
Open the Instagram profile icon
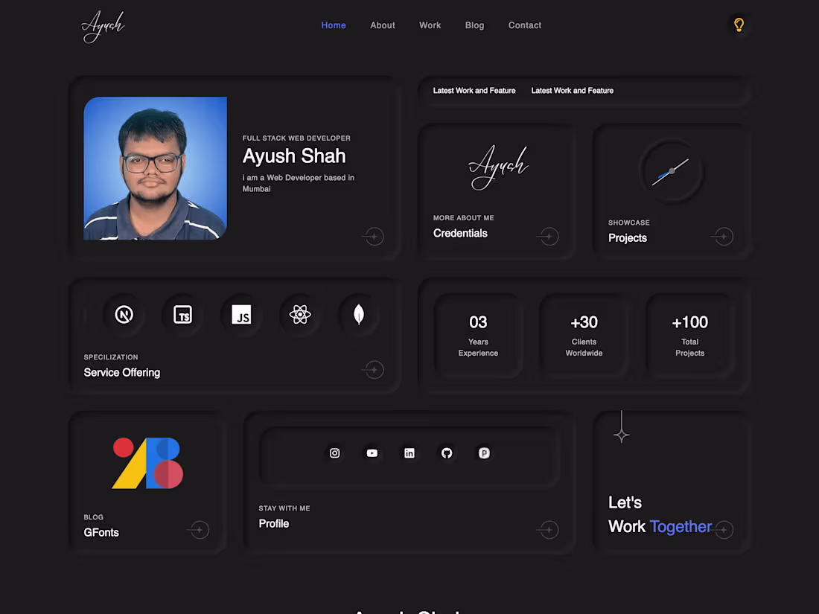[334, 452]
